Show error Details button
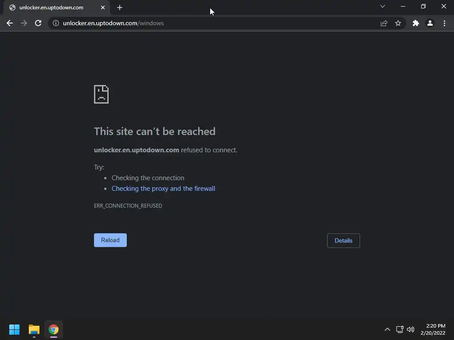This screenshot has width=454, height=340. click(x=344, y=240)
